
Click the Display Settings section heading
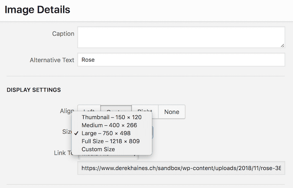click(34, 90)
